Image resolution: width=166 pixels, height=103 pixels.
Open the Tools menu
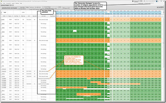point(4,3)
